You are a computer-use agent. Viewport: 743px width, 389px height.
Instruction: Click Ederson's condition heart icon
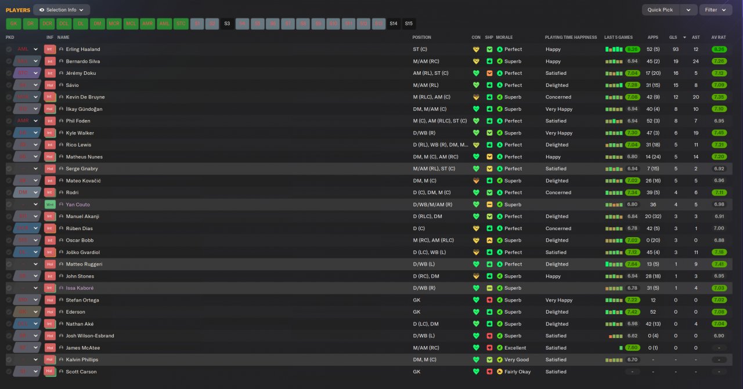pyautogui.click(x=476, y=312)
